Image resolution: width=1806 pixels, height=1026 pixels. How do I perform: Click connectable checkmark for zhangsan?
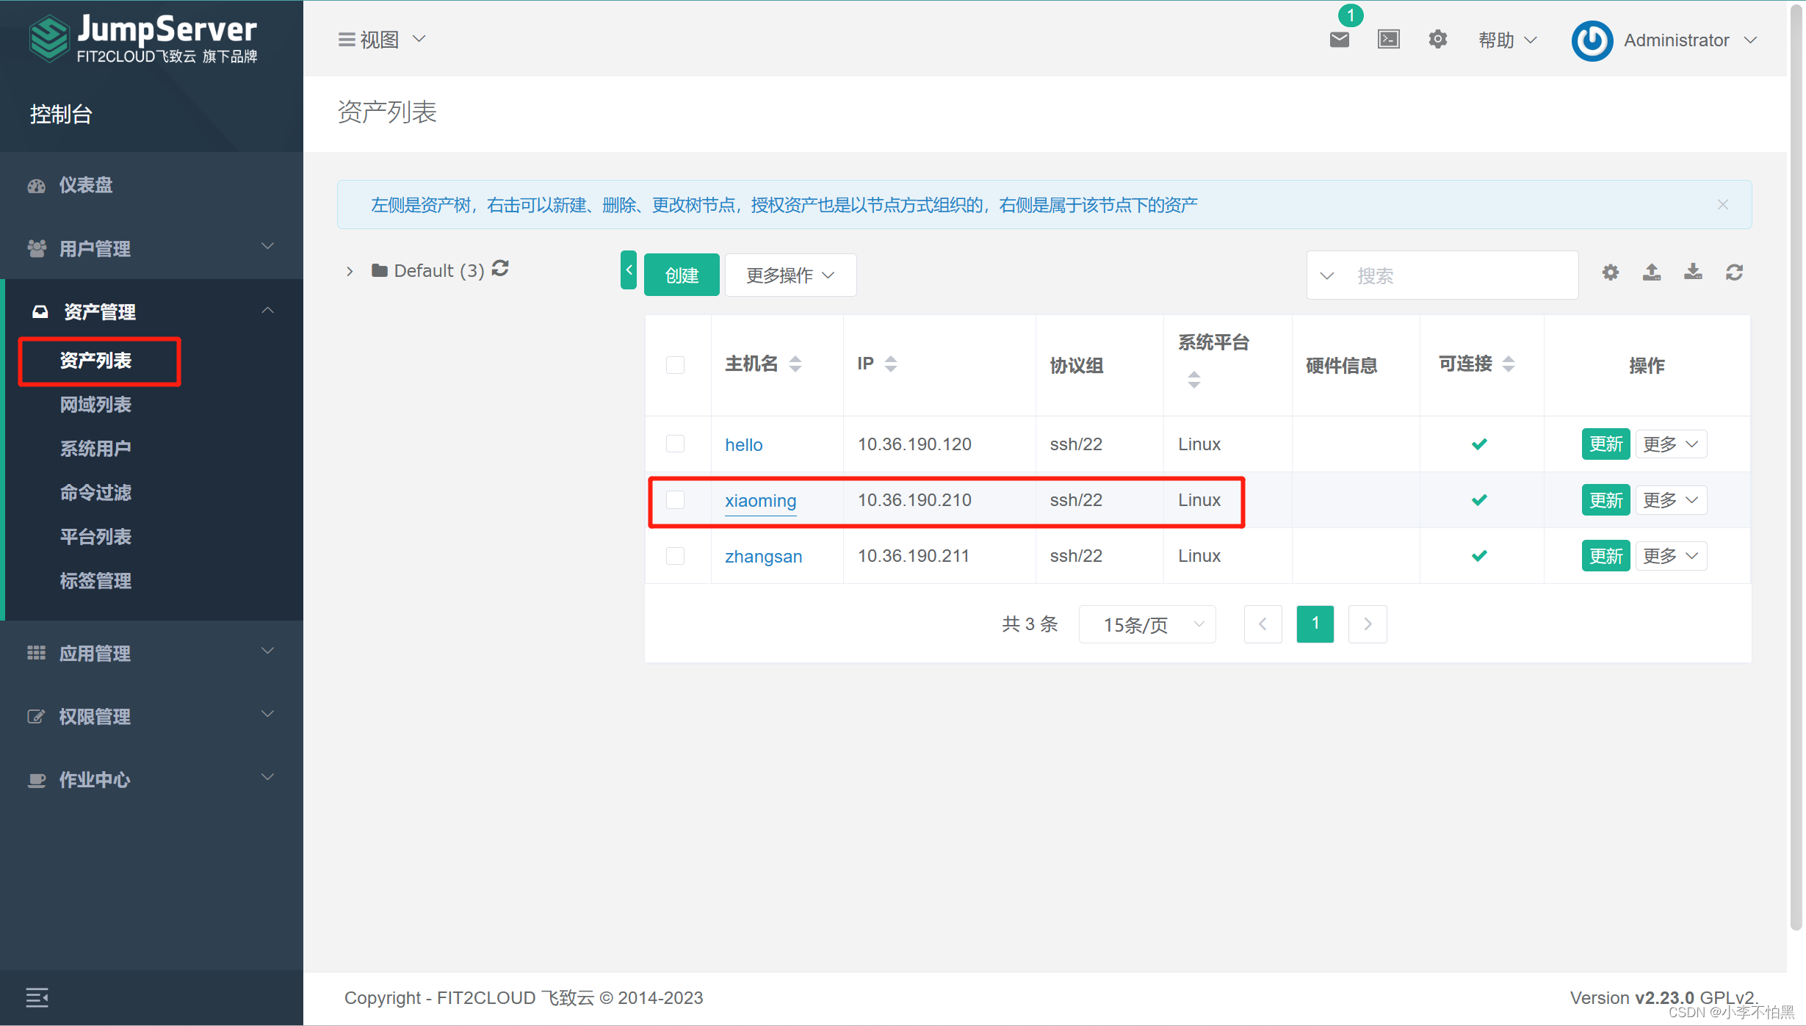(x=1479, y=556)
